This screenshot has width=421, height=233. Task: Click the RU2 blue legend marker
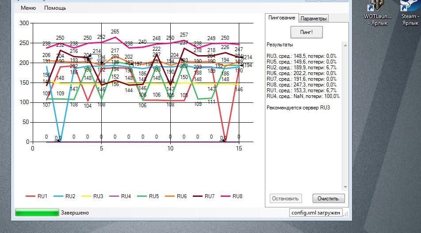[x=59, y=196]
